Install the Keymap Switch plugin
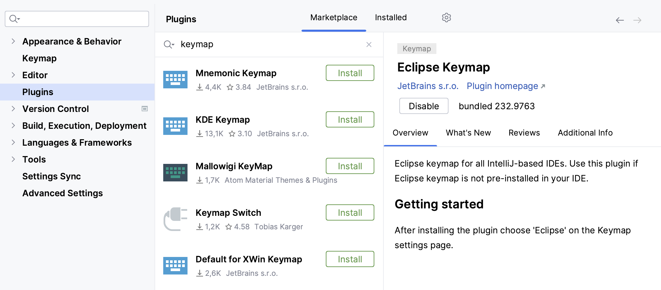This screenshot has width=661, height=290. 350,212
